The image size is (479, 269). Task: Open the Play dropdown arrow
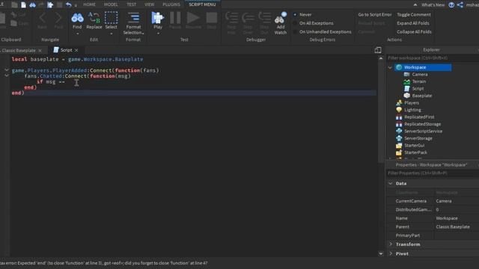tap(158, 33)
